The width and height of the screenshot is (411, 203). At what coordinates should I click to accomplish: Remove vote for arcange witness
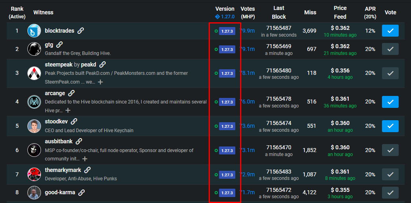(390, 101)
